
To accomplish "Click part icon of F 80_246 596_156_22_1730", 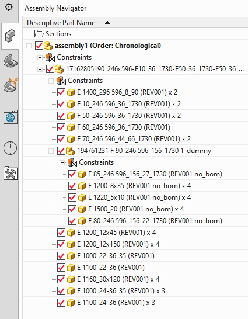I will (x=82, y=221).
